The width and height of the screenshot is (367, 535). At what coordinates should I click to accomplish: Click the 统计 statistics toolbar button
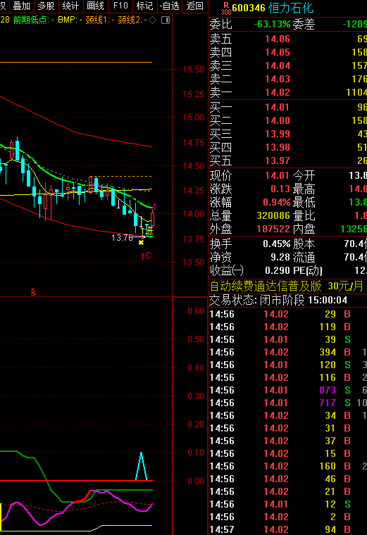coord(70,6)
